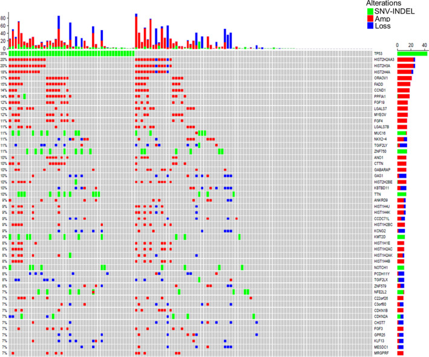Click the green SNV-INDEL legend swatch

point(370,11)
